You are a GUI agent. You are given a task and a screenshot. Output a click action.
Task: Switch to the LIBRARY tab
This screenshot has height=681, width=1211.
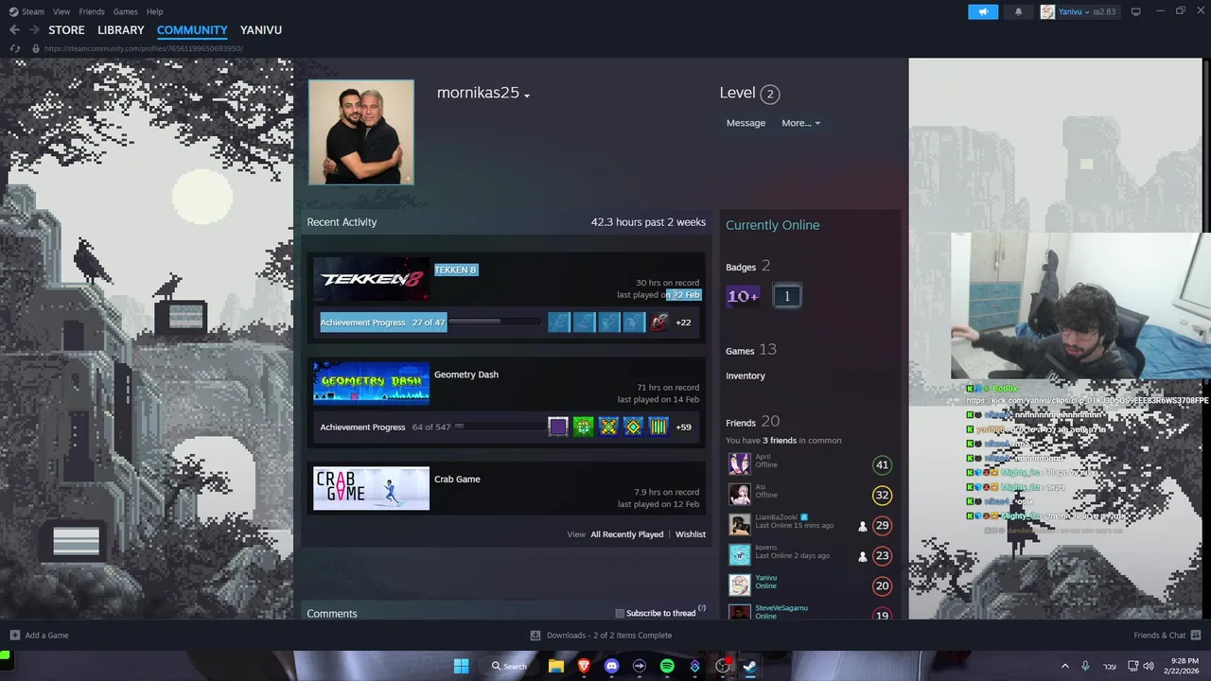(121, 30)
